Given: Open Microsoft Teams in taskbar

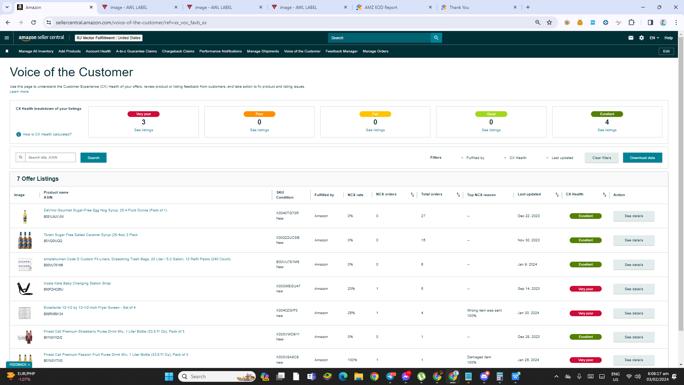Looking at the screenshot, I should click(x=312, y=376).
